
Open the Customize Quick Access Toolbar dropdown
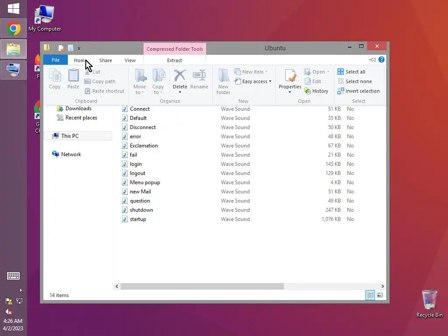coord(79,48)
